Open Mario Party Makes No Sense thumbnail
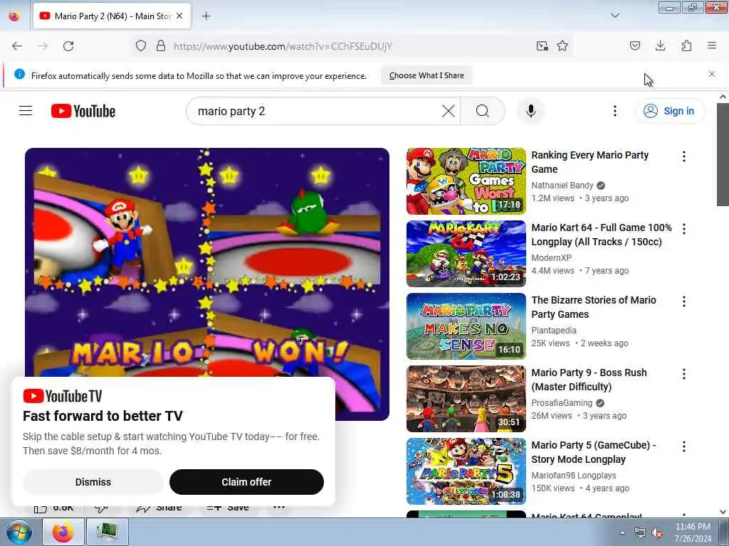The image size is (729, 546). click(x=466, y=326)
